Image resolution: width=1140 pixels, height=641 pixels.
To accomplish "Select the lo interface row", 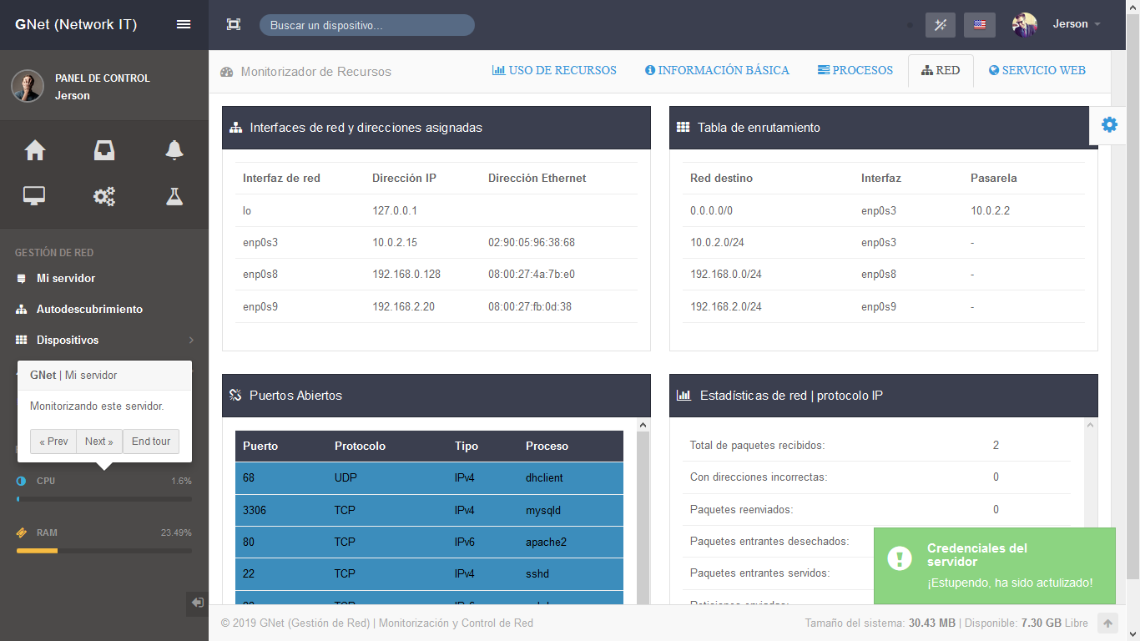I will 436,211.
